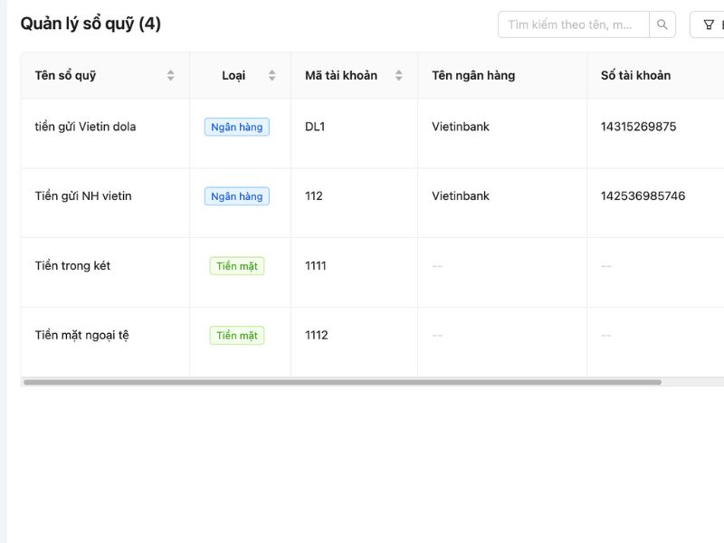
Task: Click sort arrows in Tên sổ quỹ column
Action: tap(170, 75)
